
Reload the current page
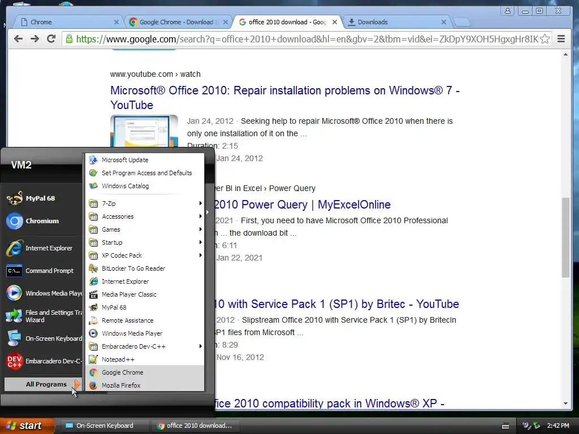tap(51, 39)
